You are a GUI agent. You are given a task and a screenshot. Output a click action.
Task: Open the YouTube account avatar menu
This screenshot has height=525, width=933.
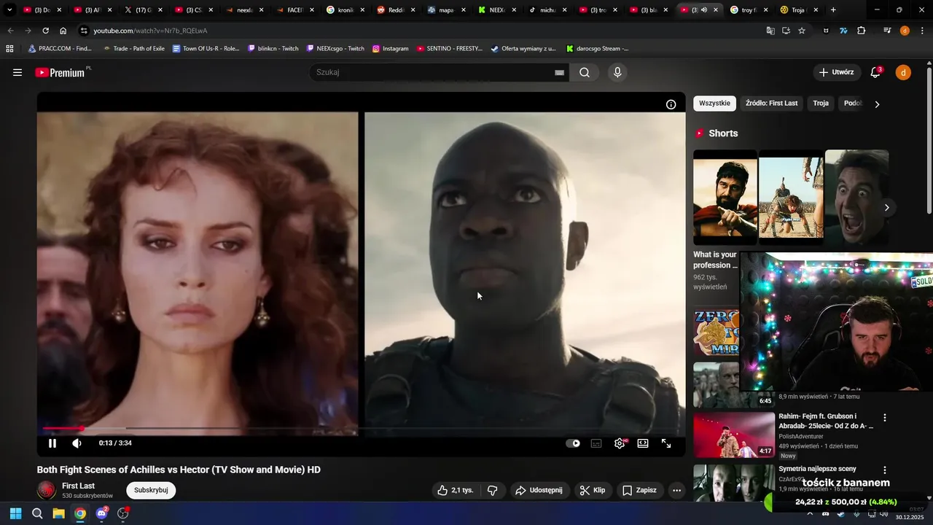pyautogui.click(x=903, y=72)
